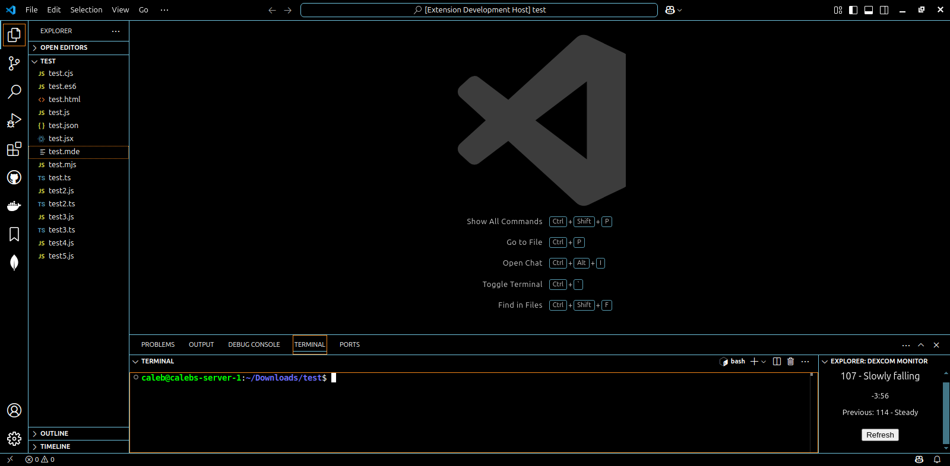The height and width of the screenshot is (466, 950).
Task: Open the Extensions view
Action: click(x=14, y=149)
